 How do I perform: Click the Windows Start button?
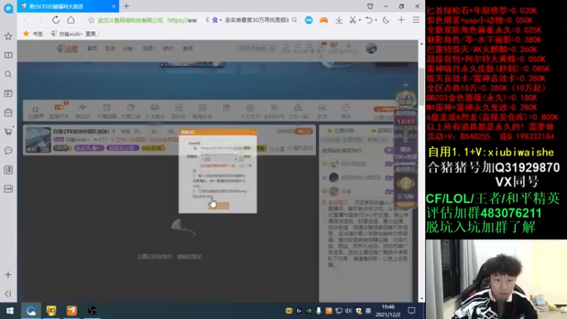point(10,310)
